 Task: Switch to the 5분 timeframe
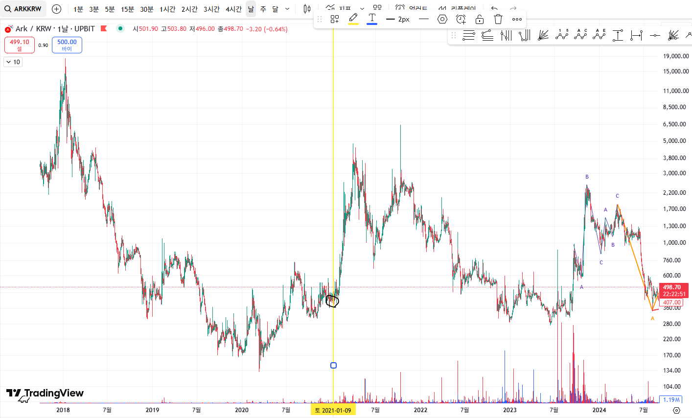(110, 9)
